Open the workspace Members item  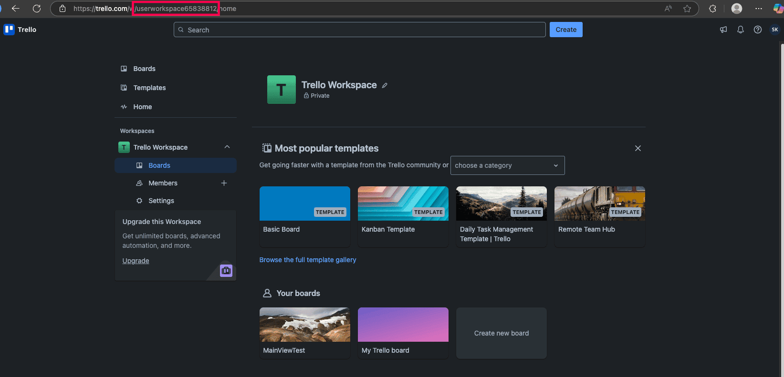[163, 183]
